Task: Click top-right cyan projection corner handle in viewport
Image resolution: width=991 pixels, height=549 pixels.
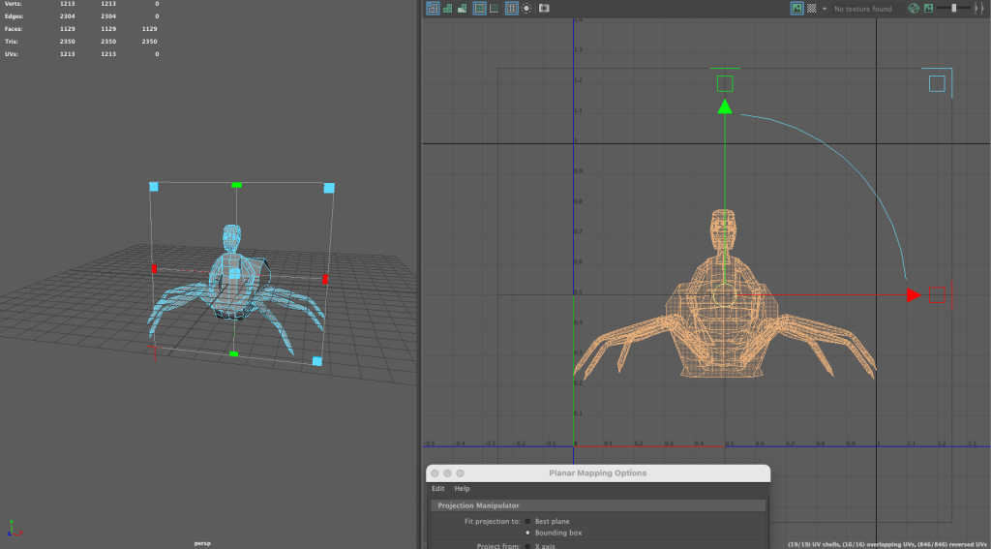Action: click(329, 188)
